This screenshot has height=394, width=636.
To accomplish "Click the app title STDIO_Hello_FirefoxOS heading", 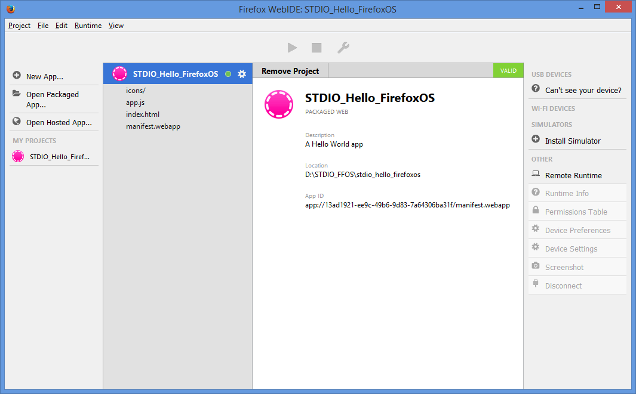I will tap(370, 98).
